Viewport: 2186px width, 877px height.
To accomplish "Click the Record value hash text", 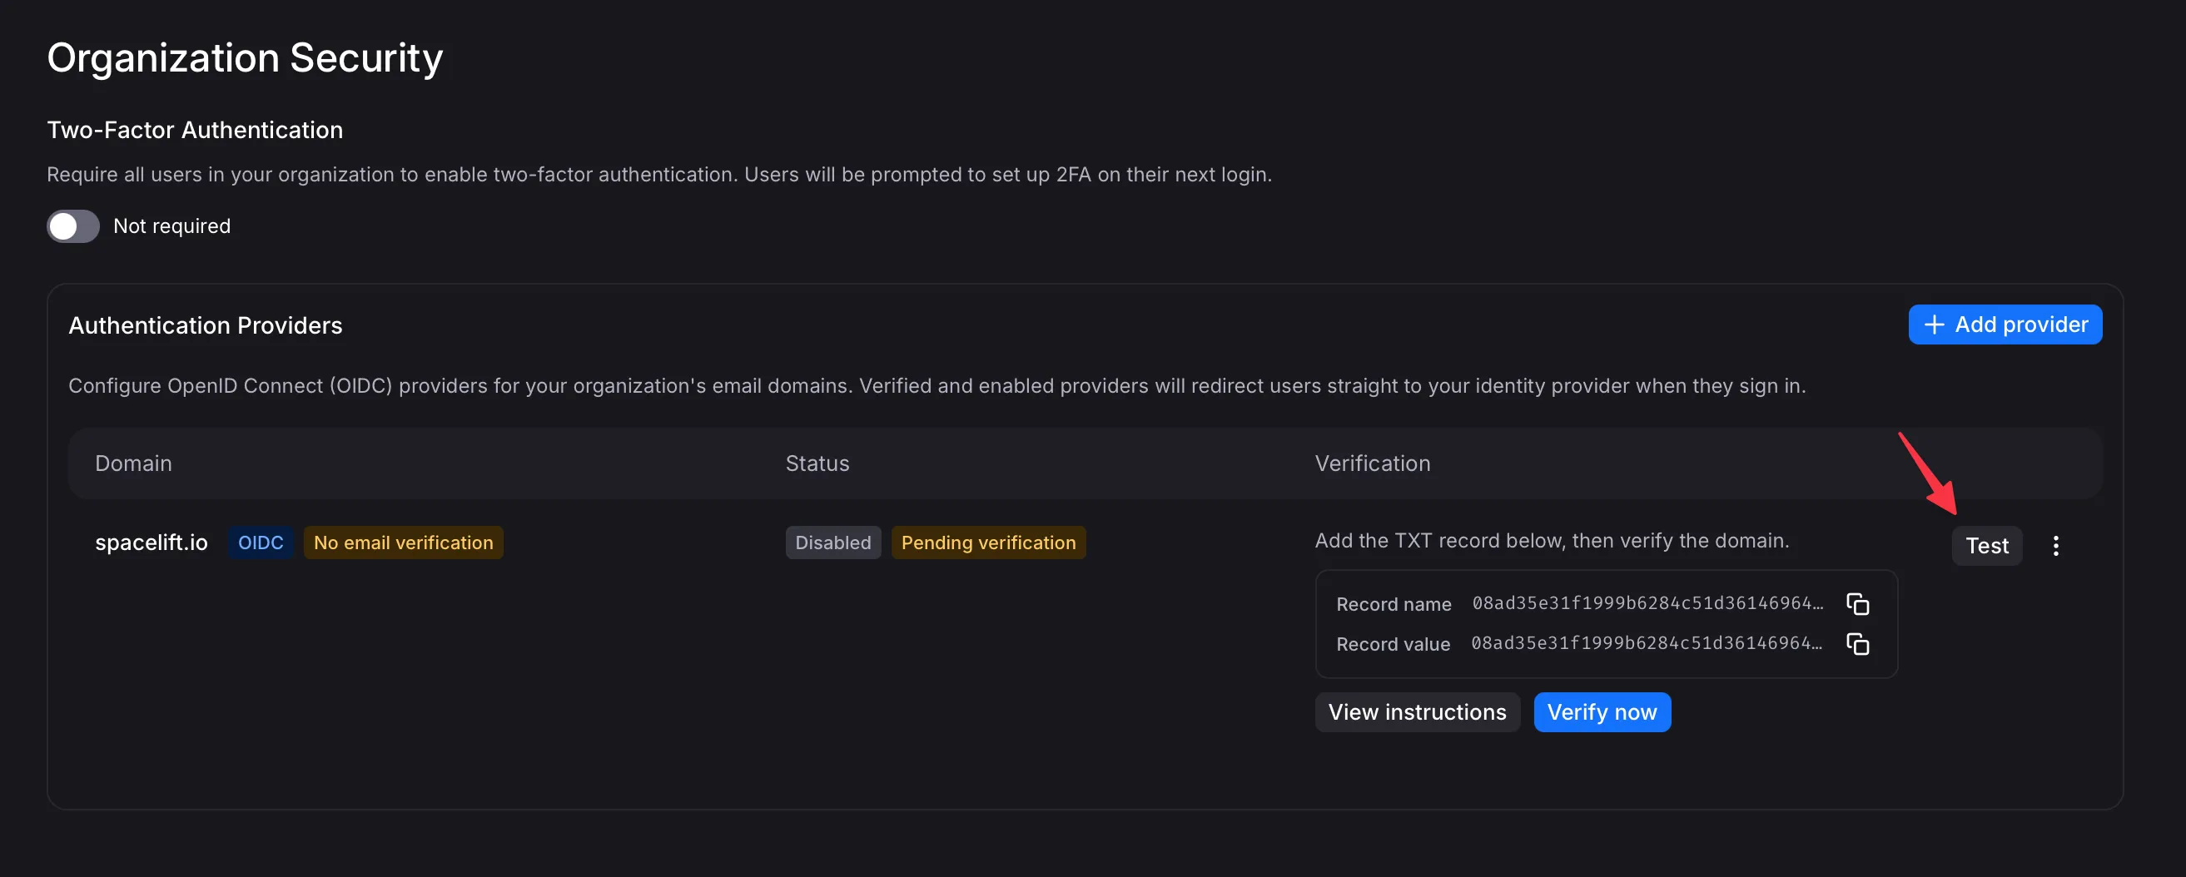I will [1646, 643].
